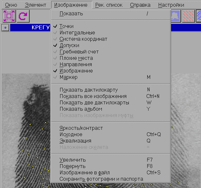This screenshot has height=188, width=201.
Task: Toggle the Система координат option
Action: point(110,39)
